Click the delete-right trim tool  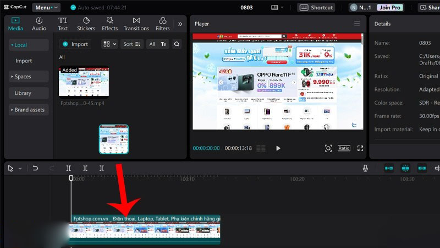pyautogui.click(x=102, y=168)
